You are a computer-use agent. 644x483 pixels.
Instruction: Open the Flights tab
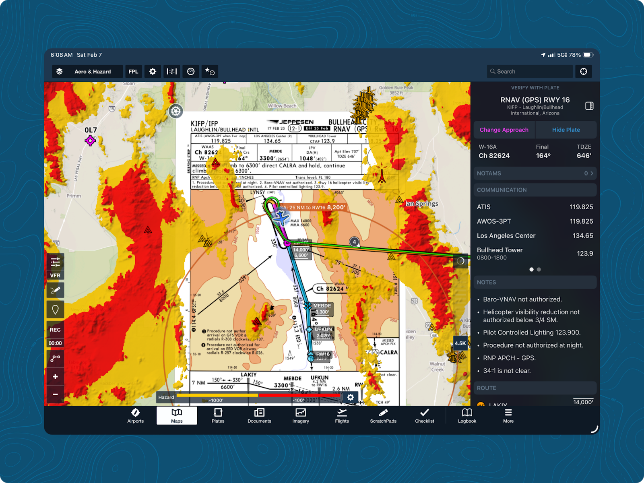(342, 416)
